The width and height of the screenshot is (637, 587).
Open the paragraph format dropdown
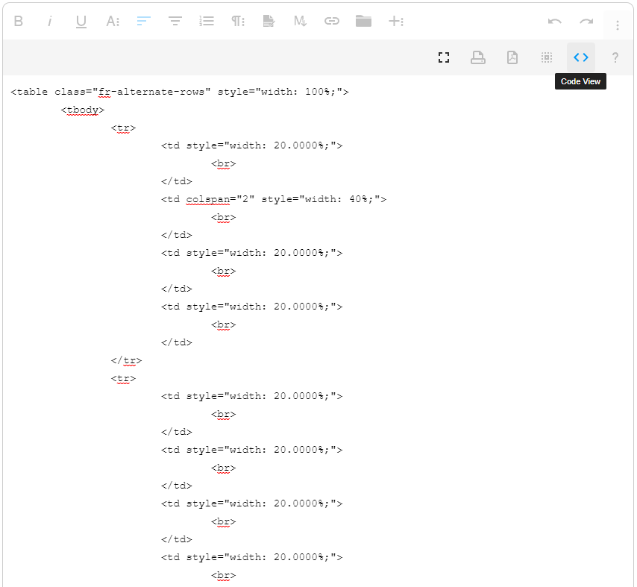238,21
